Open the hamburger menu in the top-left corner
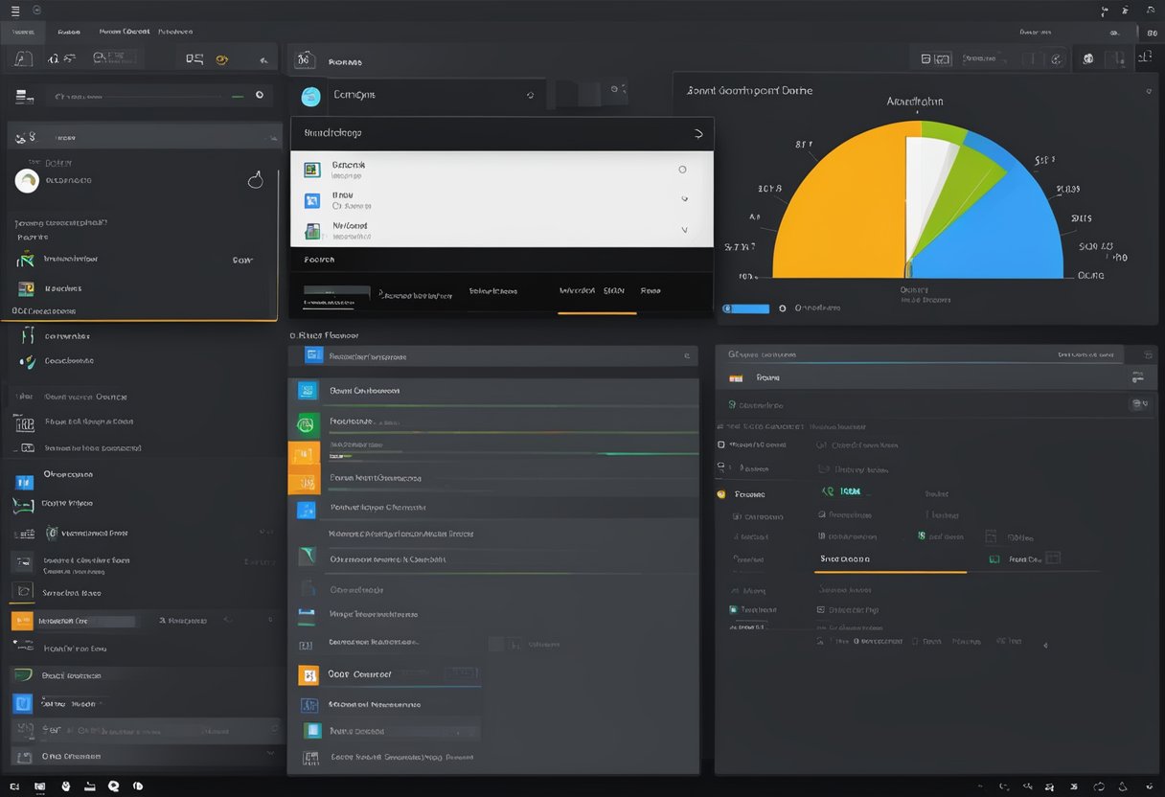 point(14,10)
